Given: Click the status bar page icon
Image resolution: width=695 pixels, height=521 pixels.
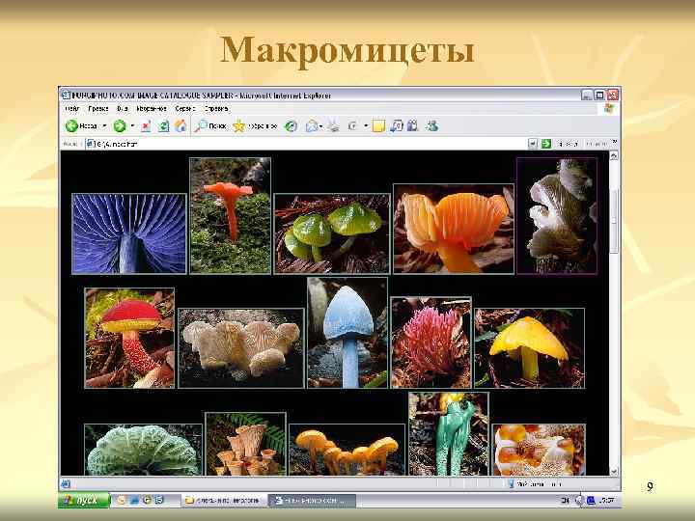Looking at the screenshot, I should pyautogui.click(x=66, y=484).
